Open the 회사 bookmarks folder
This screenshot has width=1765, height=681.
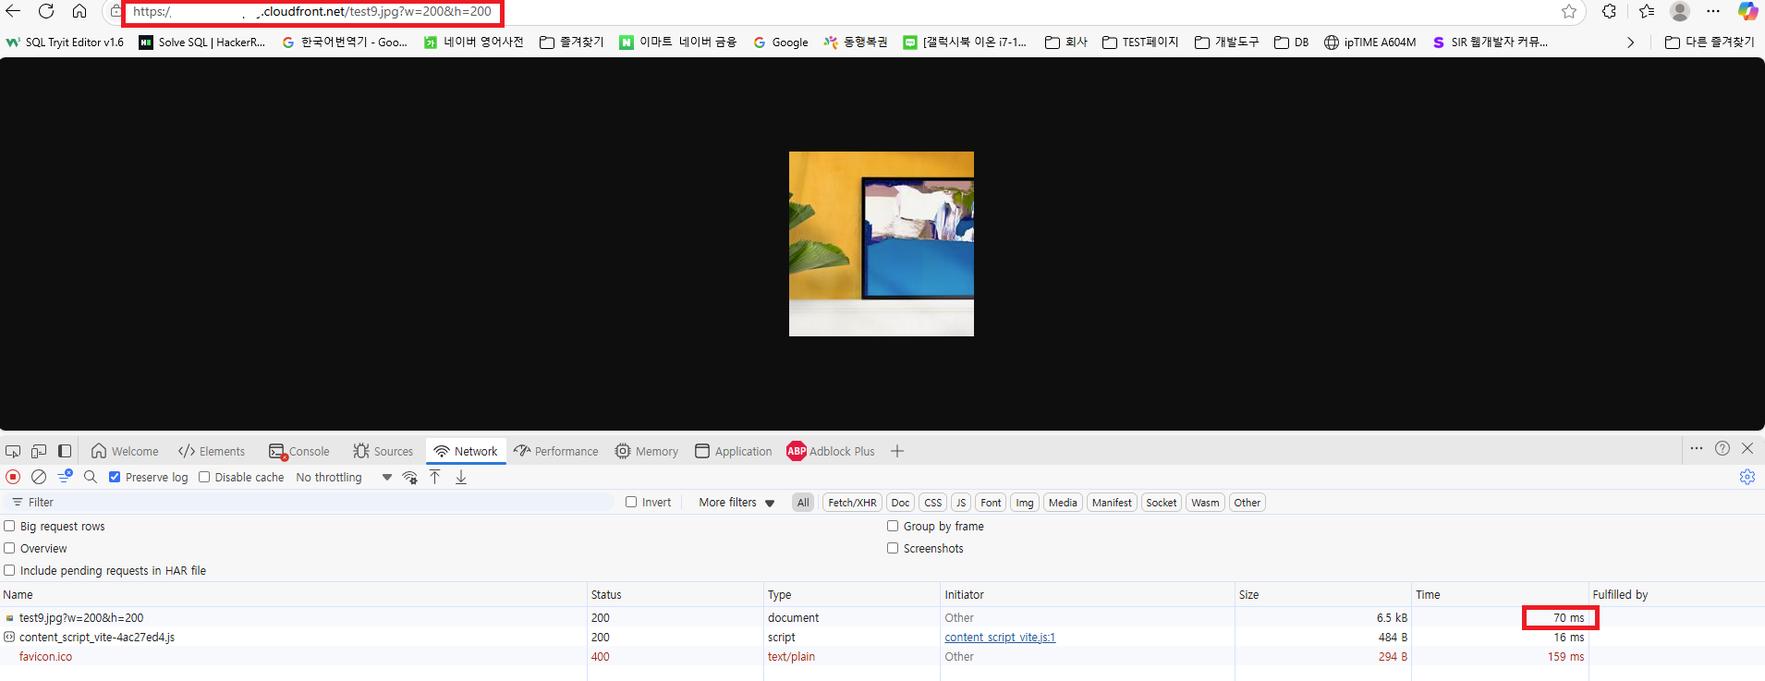pyautogui.click(x=1066, y=43)
